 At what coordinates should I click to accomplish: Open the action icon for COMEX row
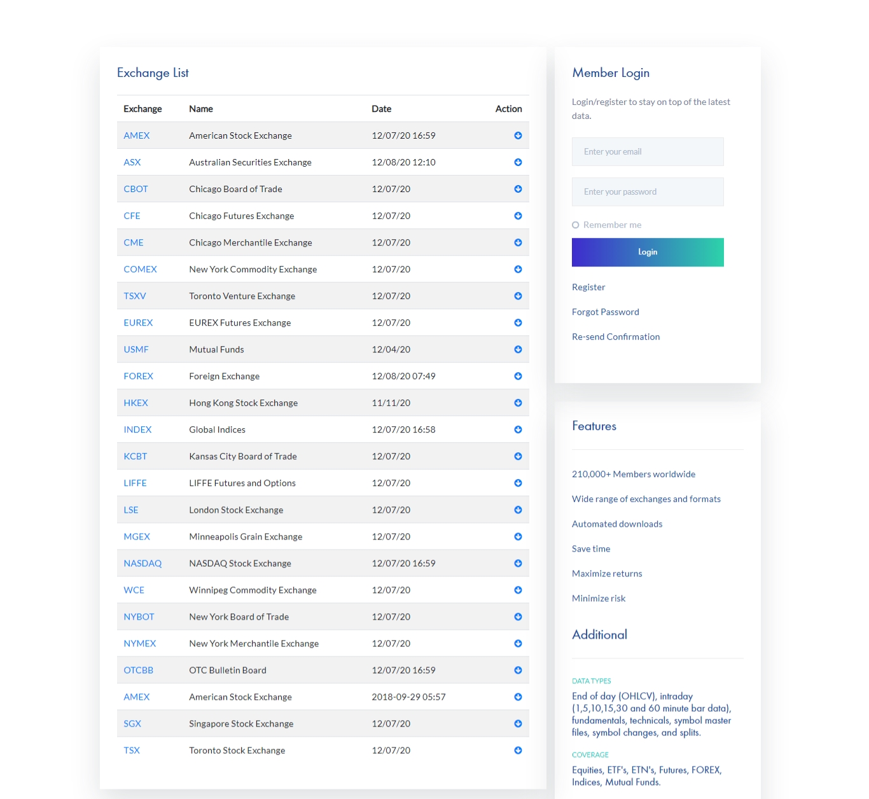(x=518, y=269)
